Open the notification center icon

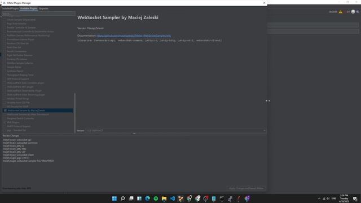click(x=355, y=198)
